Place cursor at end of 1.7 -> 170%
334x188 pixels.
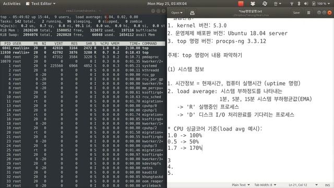(x=202, y=148)
